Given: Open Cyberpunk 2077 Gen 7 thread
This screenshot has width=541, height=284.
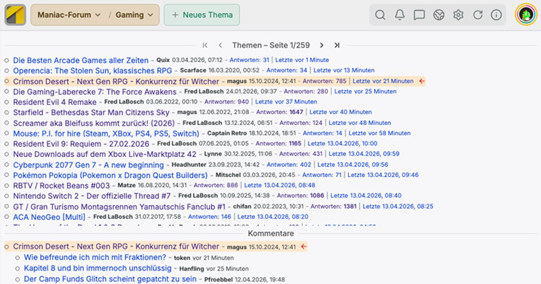Looking at the screenshot, I should coord(89,164).
